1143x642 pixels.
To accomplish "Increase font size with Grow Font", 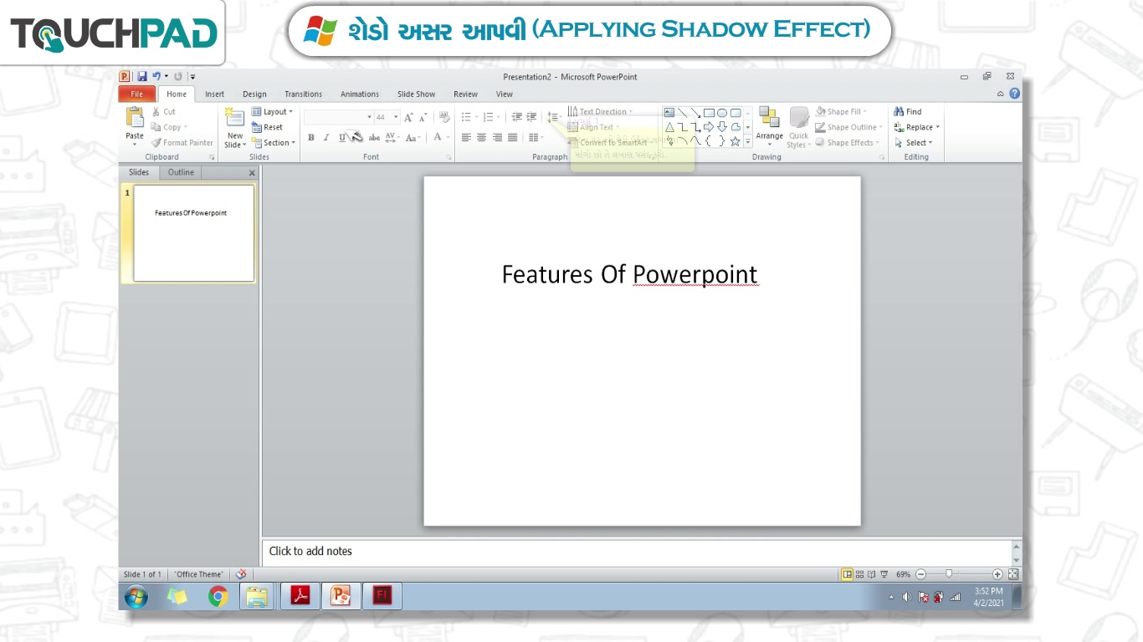I will (x=408, y=118).
